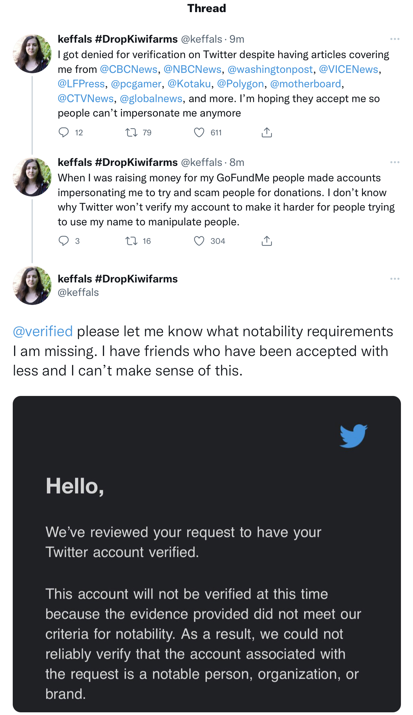The image size is (413, 715).
Task: Retweet the GoFundMe tweet with 16 retweets
Action: click(131, 241)
